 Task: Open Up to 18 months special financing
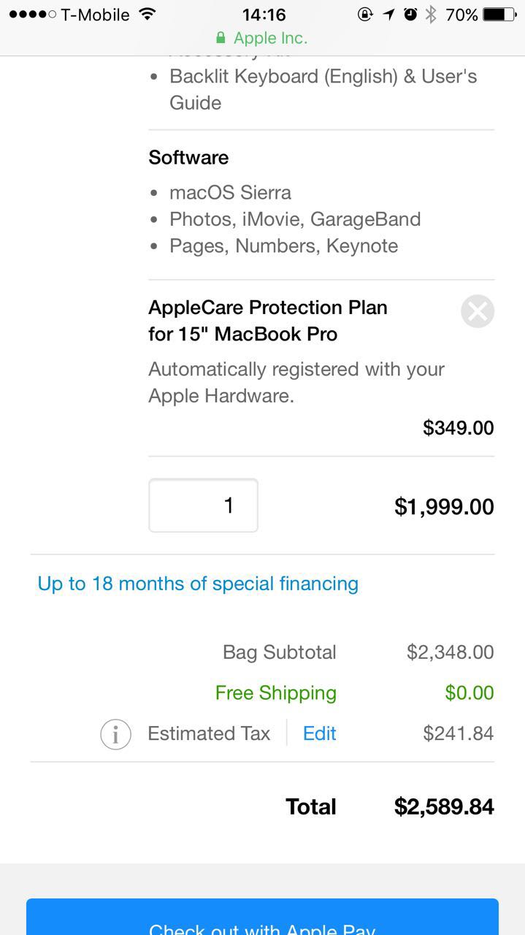point(198,584)
